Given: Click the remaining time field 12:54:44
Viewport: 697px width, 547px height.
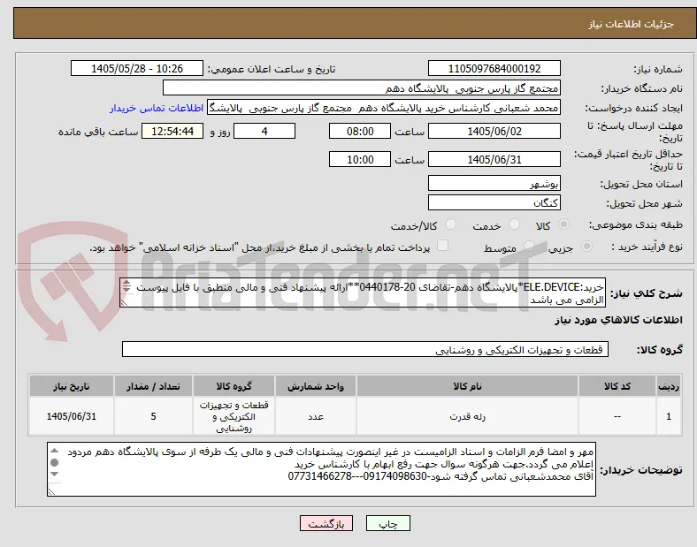Looking at the screenshot, I should click(172, 131).
